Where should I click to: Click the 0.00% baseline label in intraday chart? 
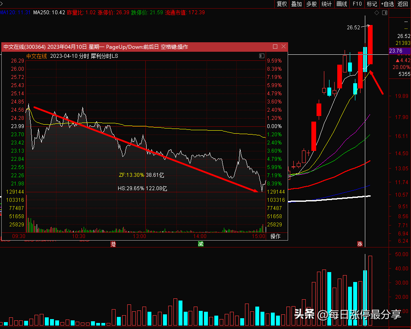274,126
